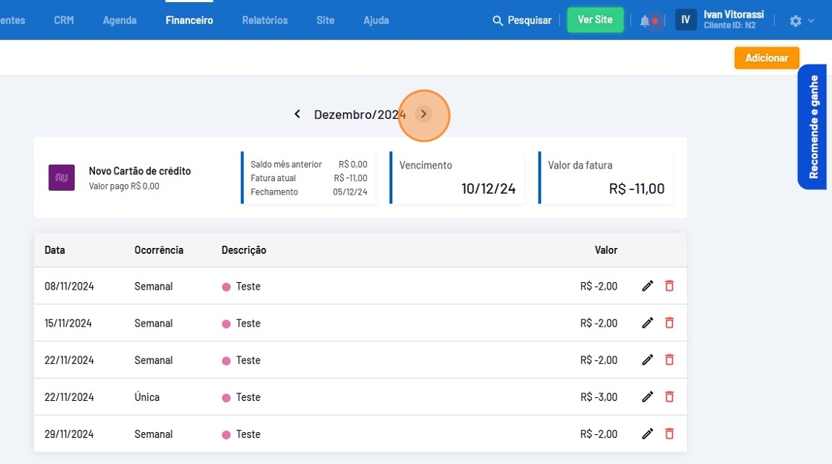Delete the 08/11/2024 Teste entry
Screen dimensions: 832x464
669,286
